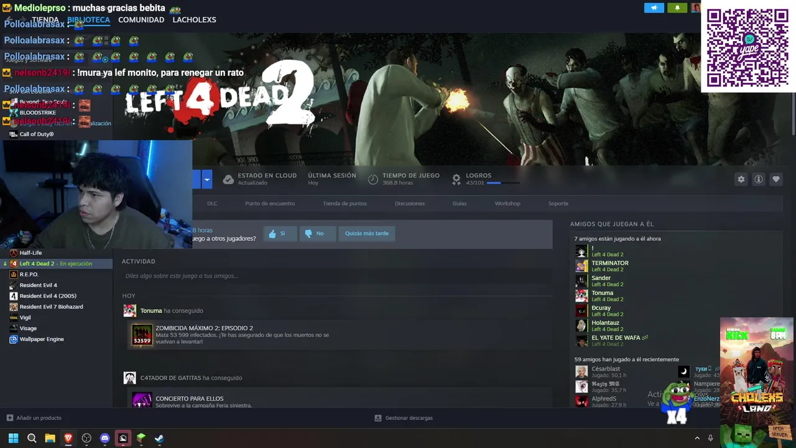Open Steam from taskbar

click(159, 438)
